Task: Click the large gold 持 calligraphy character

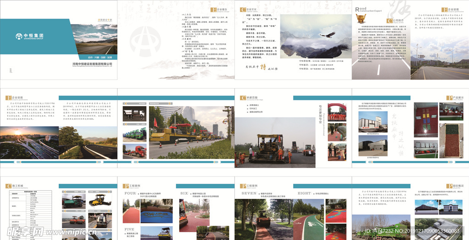Action: tap(264, 67)
